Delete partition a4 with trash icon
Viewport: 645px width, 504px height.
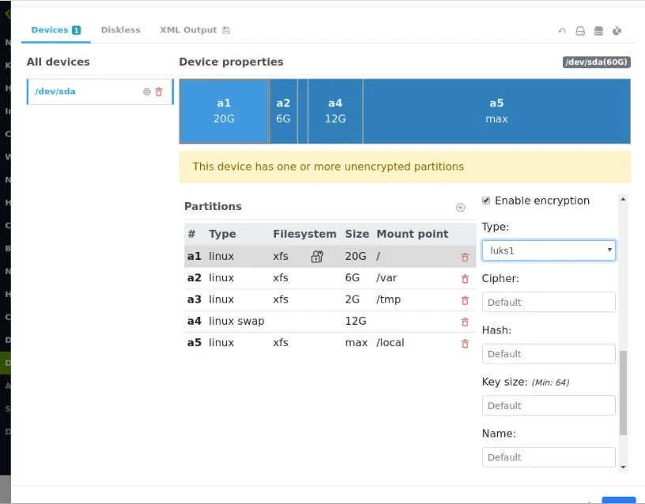coord(465,322)
